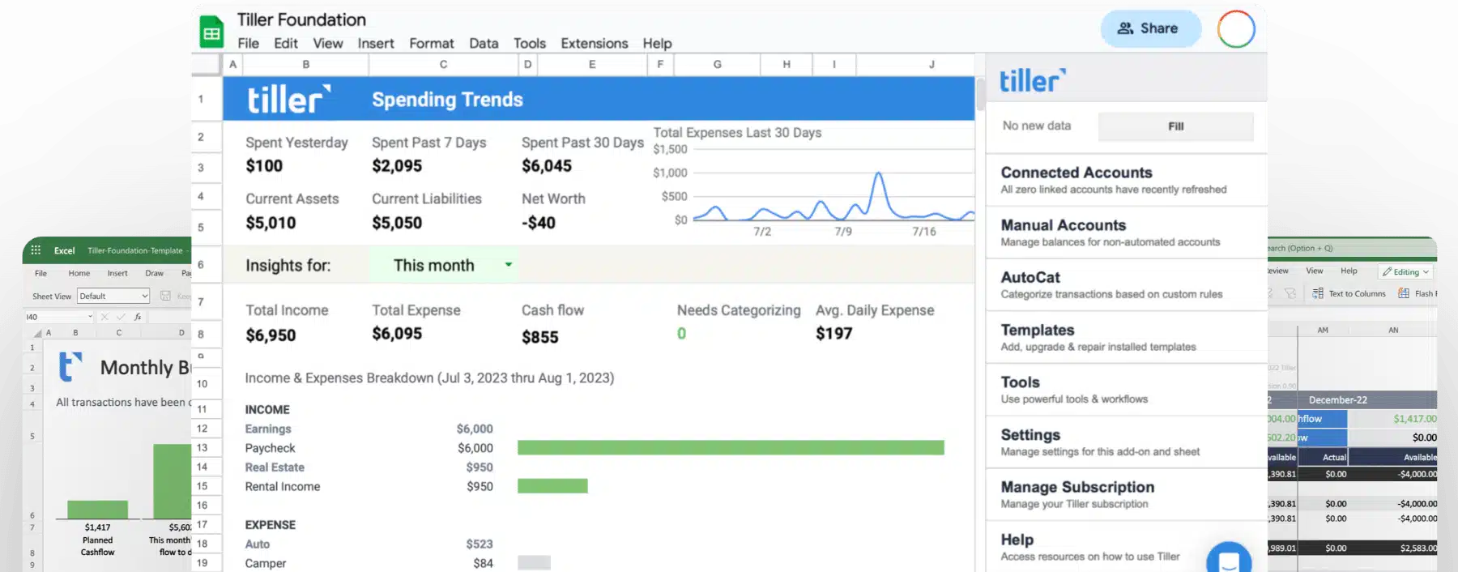The height and width of the screenshot is (572, 1458).
Task: Open Manual Accounts in Tiller sidebar
Action: coord(1126,233)
